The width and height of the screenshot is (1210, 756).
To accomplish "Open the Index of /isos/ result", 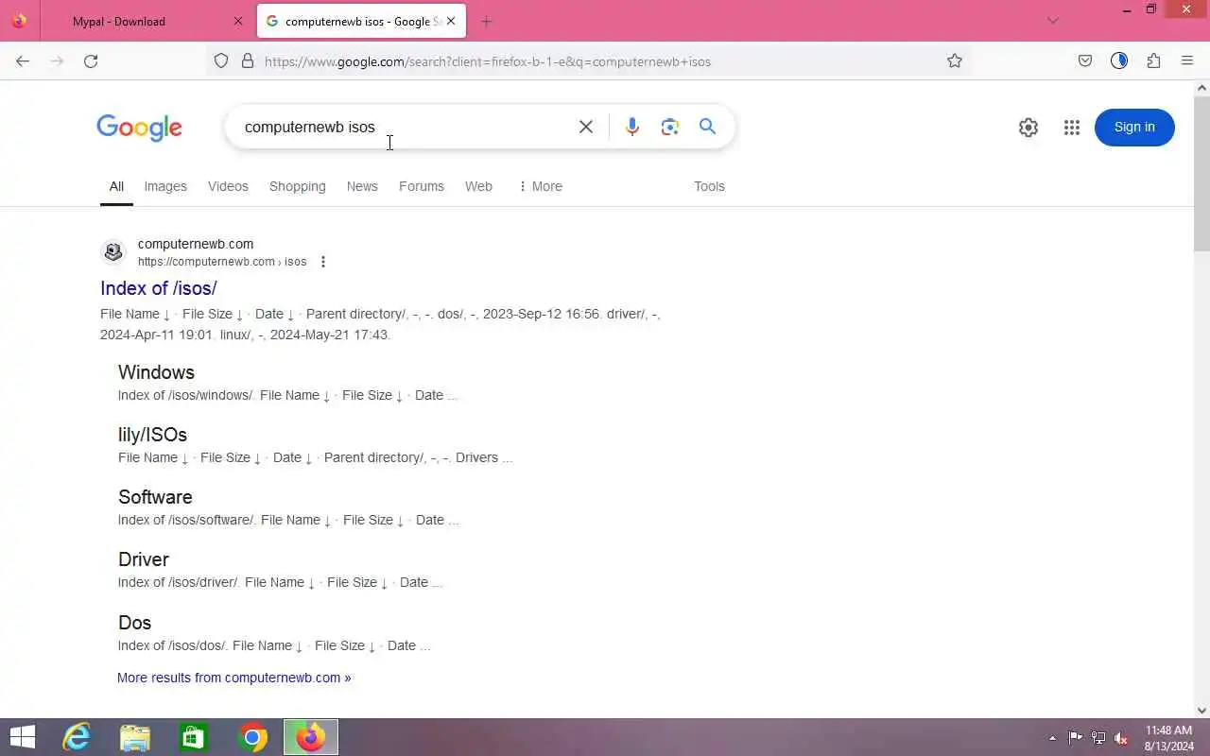I will coord(159,288).
